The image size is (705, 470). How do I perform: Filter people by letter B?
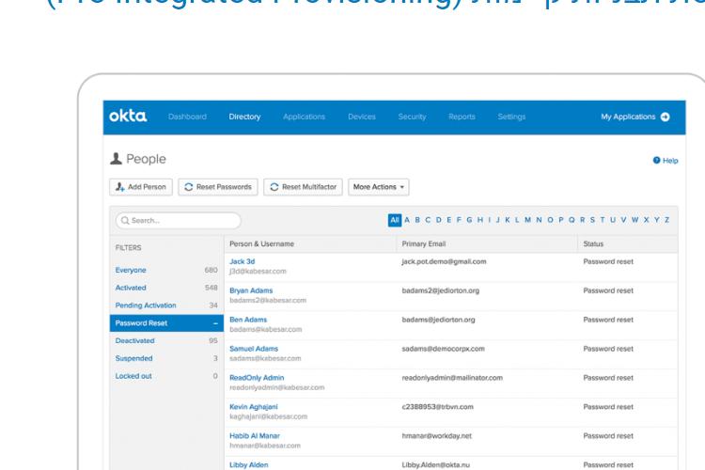(x=417, y=220)
